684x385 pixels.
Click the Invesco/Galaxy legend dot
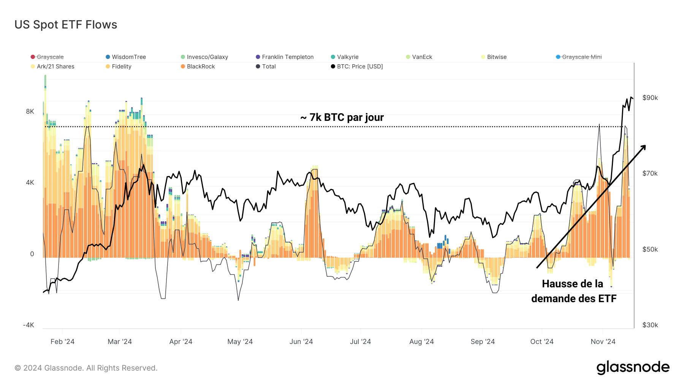click(183, 57)
